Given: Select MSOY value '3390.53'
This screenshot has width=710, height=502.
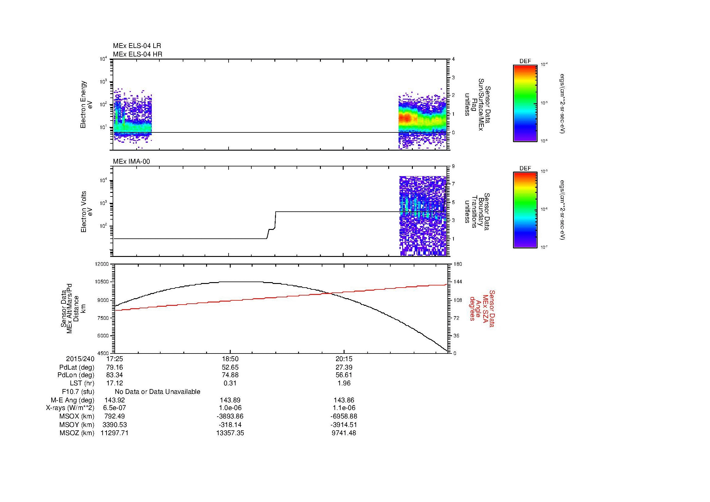Looking at the screenshot, I should pyautogui.click(x=114, y=425).
